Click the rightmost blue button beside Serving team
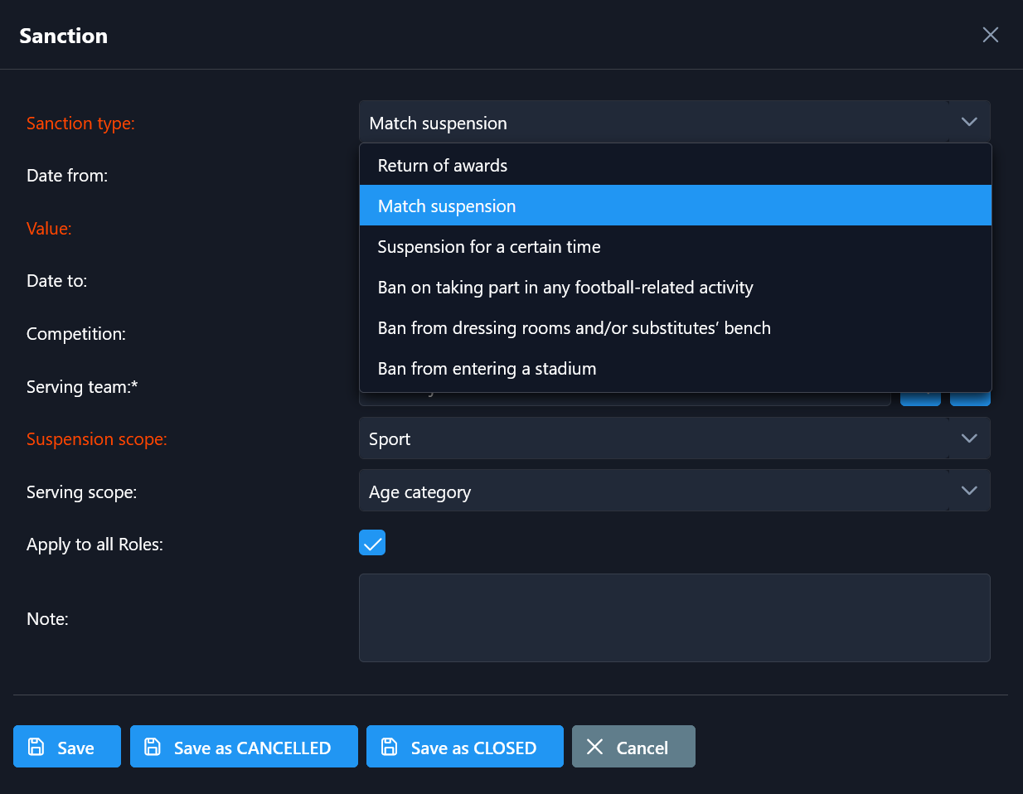This screenshot has height=794, width=1023. pyautogui.click(x=970, y=399)
